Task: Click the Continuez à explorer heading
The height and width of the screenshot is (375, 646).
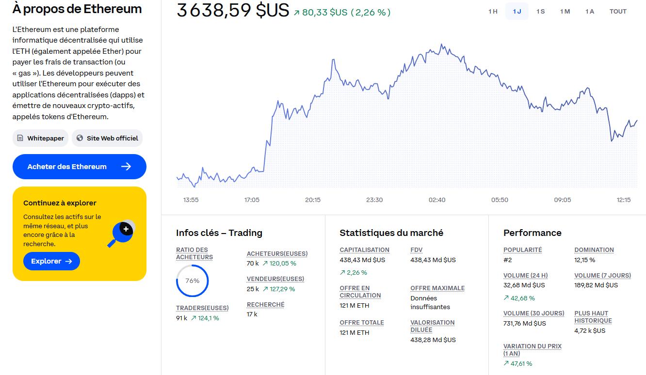Action: click(60, 203)
